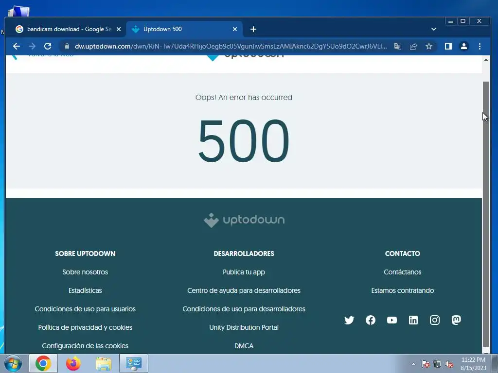Open Publica tu app link
Viewport: 498px width, 373px height.
tap(244, 272)
